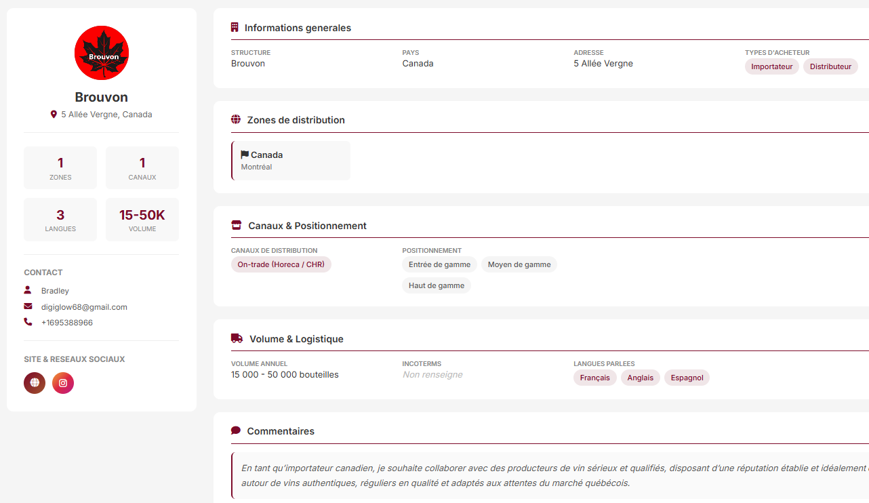Image resolution: width=869 pixels, height=503 pixels.
Task: Click the 3 Langues stat box
Action: (x=60, y=220)
